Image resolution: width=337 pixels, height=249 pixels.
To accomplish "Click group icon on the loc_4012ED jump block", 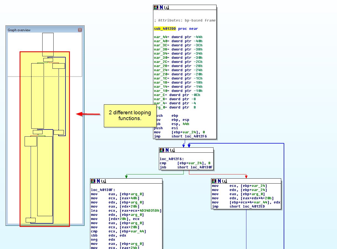I will pyautogui.click(x=224, y=181).
